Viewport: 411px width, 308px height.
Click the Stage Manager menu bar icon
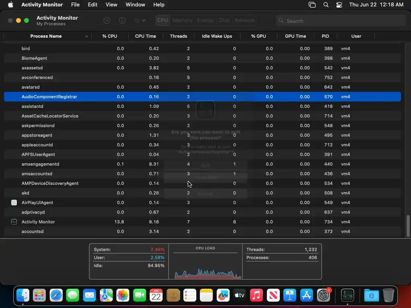[312, 5]
